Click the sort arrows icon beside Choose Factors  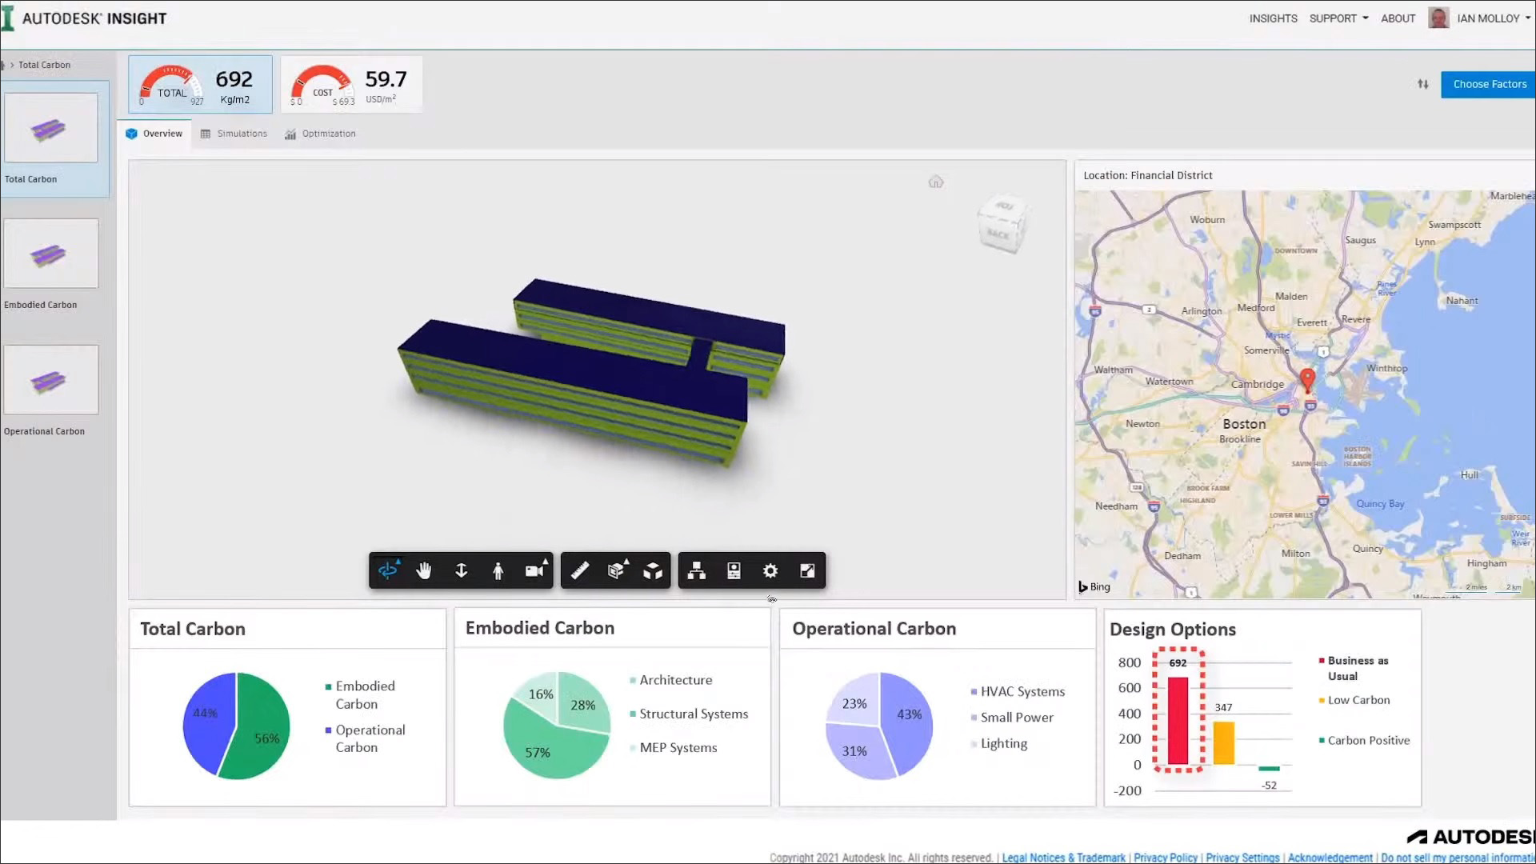coord(1423,84)
